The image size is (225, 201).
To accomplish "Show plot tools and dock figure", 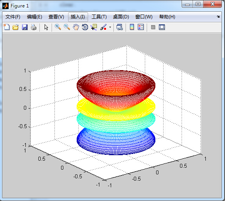I will [x=162, y=27].
